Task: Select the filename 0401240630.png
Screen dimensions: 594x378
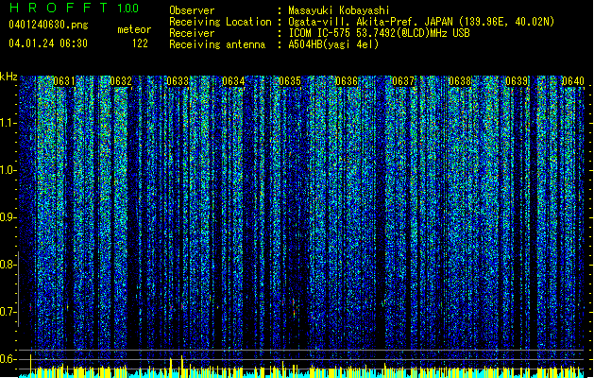Action: (x=48, y=26)
